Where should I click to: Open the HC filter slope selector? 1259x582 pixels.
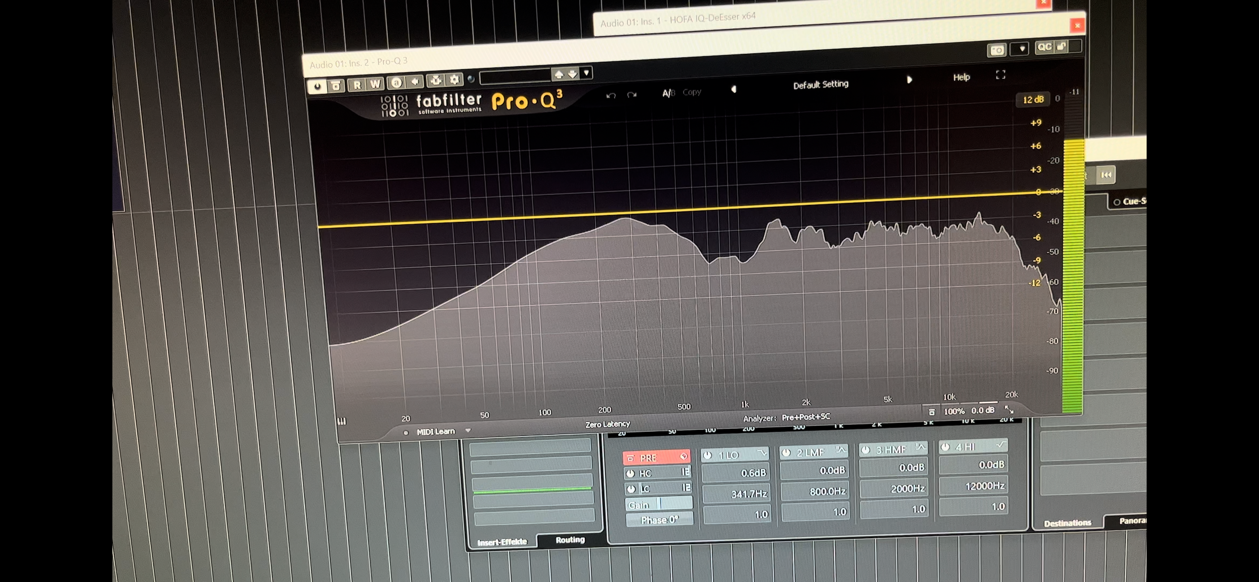(x=686, y=472)
